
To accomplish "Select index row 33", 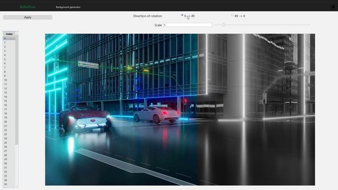I will tap(9, 176).
